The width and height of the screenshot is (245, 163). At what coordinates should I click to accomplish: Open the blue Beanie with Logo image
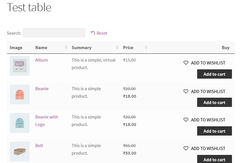pyautogui.click(x=20, y=123)
